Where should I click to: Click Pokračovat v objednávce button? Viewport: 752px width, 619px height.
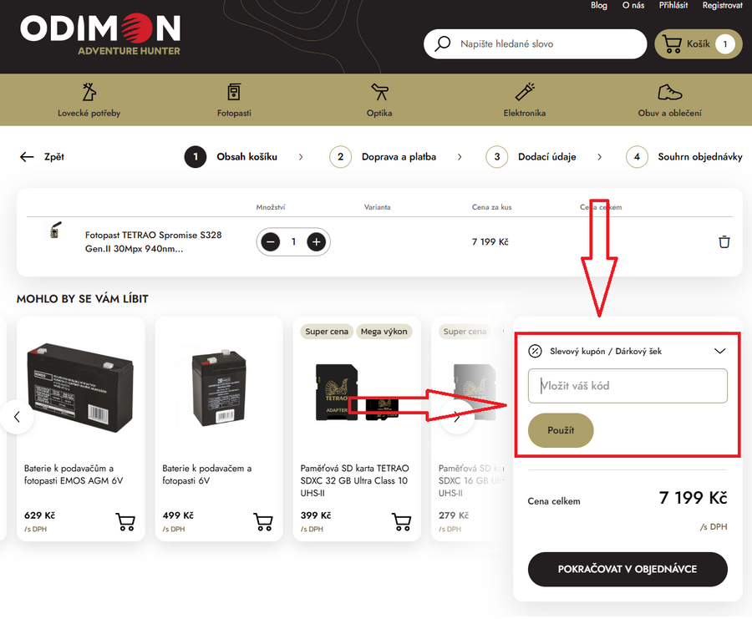pyautogui.click(x=628, y=569)
